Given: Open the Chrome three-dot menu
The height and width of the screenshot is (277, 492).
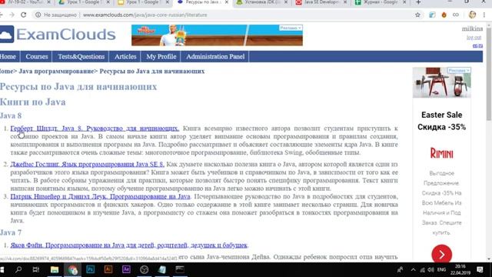Looking at the screenshot, I should (x=484, y=15).
